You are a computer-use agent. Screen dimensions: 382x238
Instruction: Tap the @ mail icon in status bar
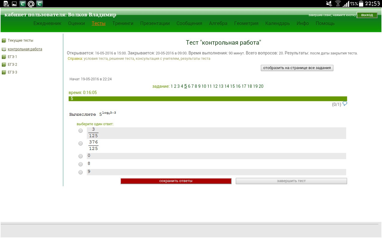click(31, 4)
